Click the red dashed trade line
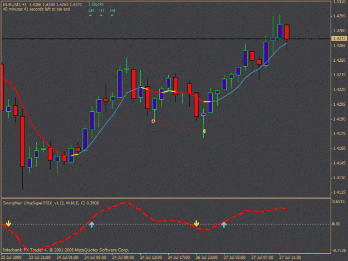This screenshot has width=348, height=261. [179, 126]
